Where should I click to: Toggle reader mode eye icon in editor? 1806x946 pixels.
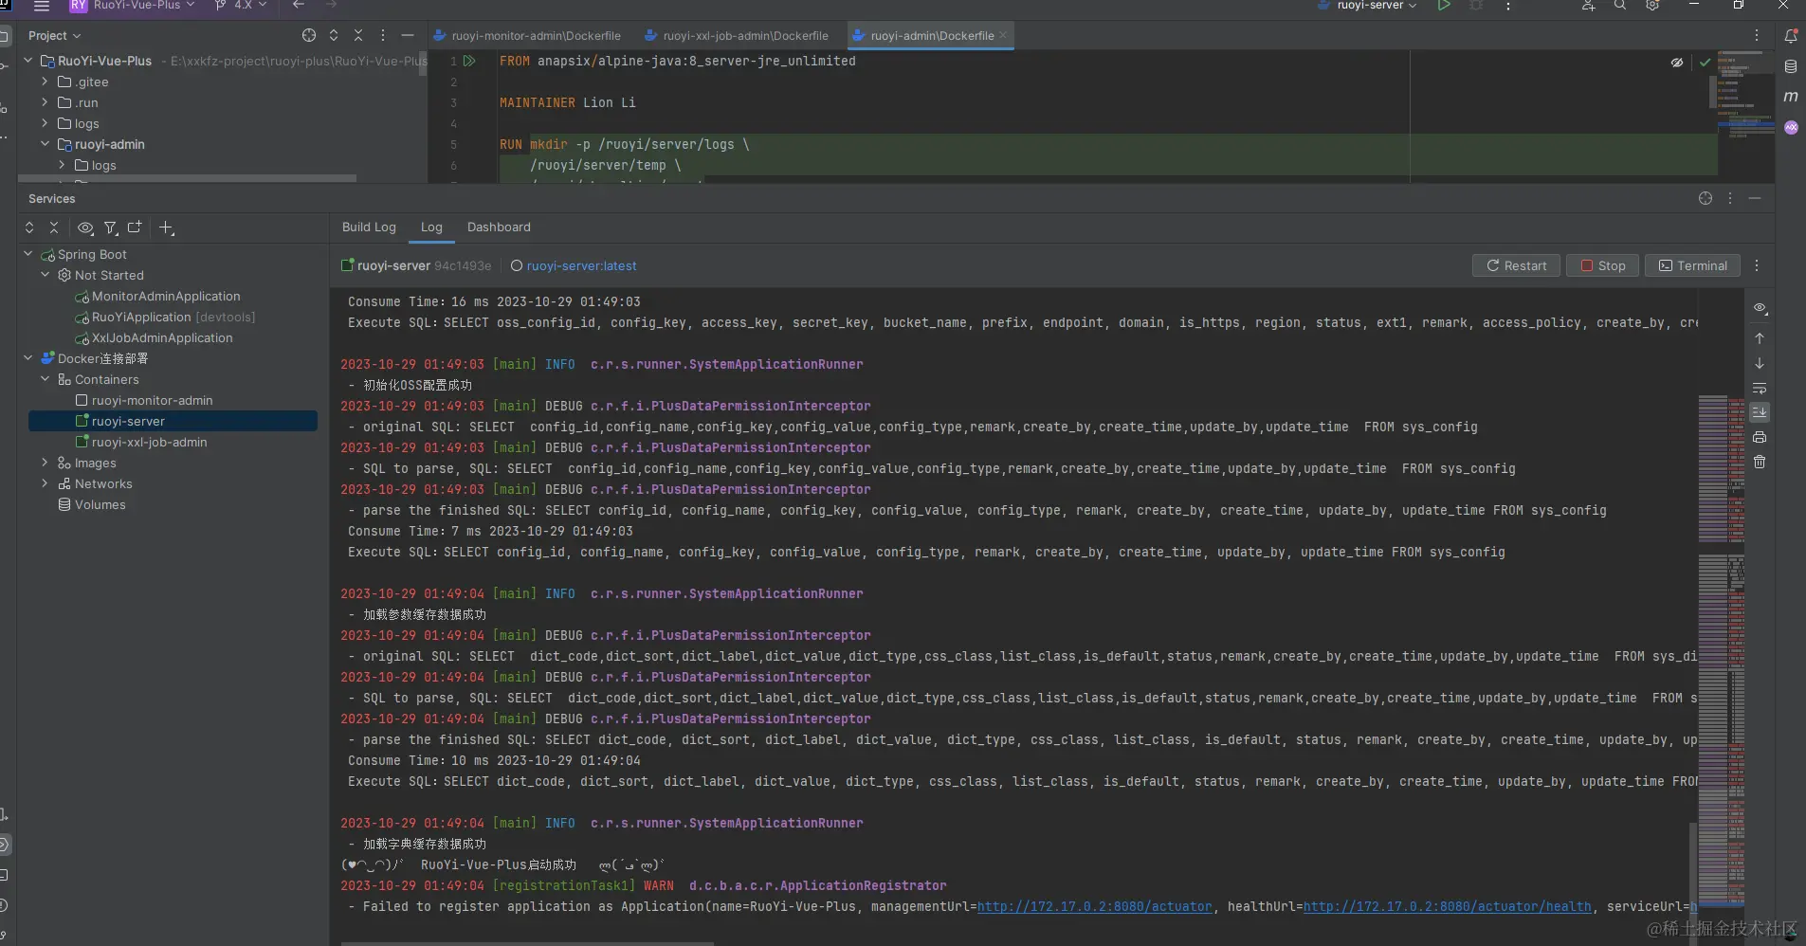[x=1677, y=63]
